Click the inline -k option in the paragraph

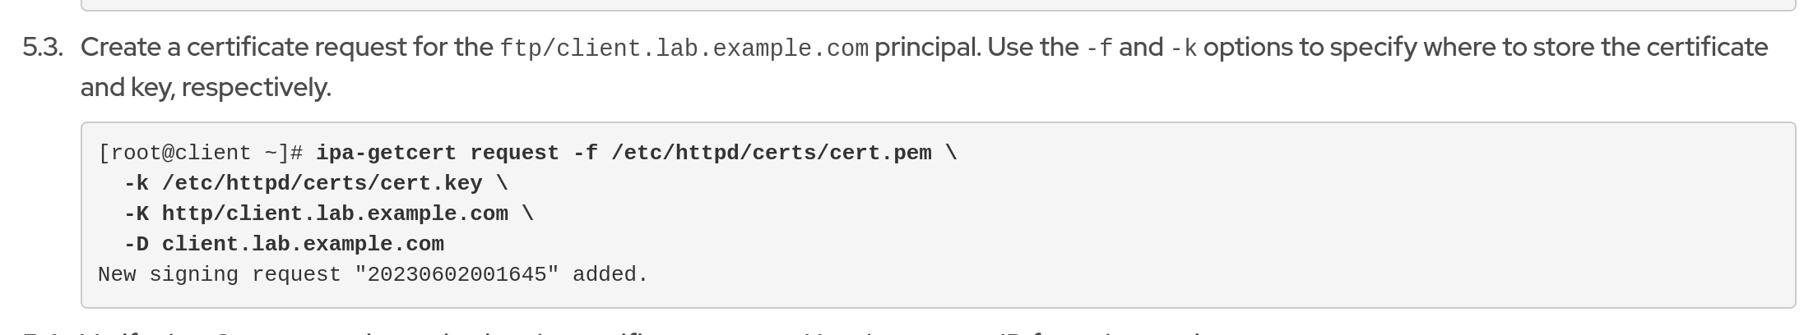(x=1183, y=48)
